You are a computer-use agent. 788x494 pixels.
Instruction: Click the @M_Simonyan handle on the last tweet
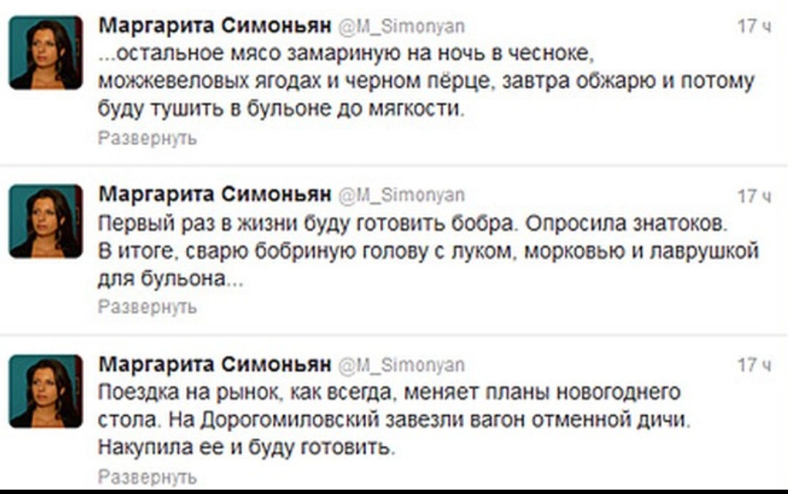click(401, 366)
